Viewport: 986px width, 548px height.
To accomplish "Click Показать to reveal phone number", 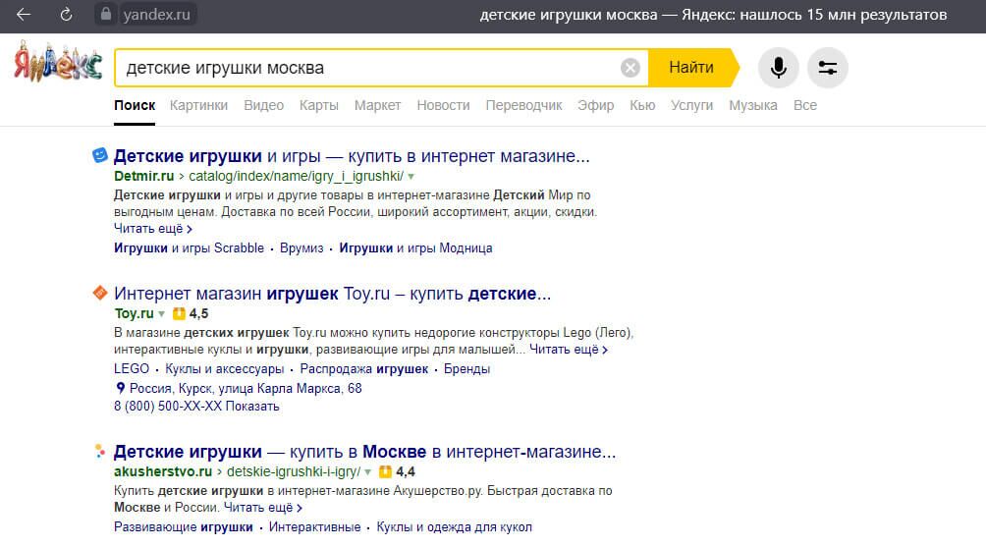I will click(x=252, y=406).
